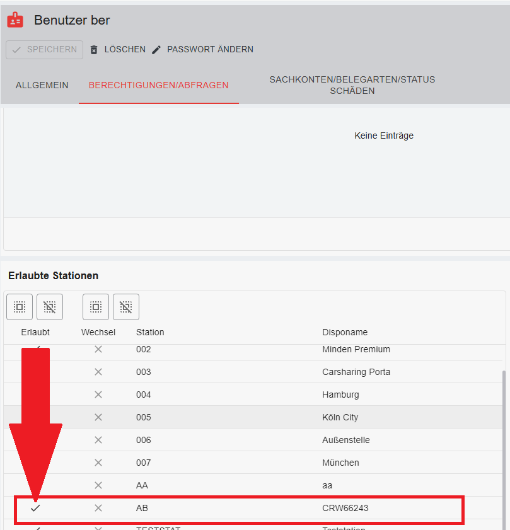Open Sachkonten/Belegarten/Status Schäden tab
The height and width of the screenshot is (530, 510).
352,85
